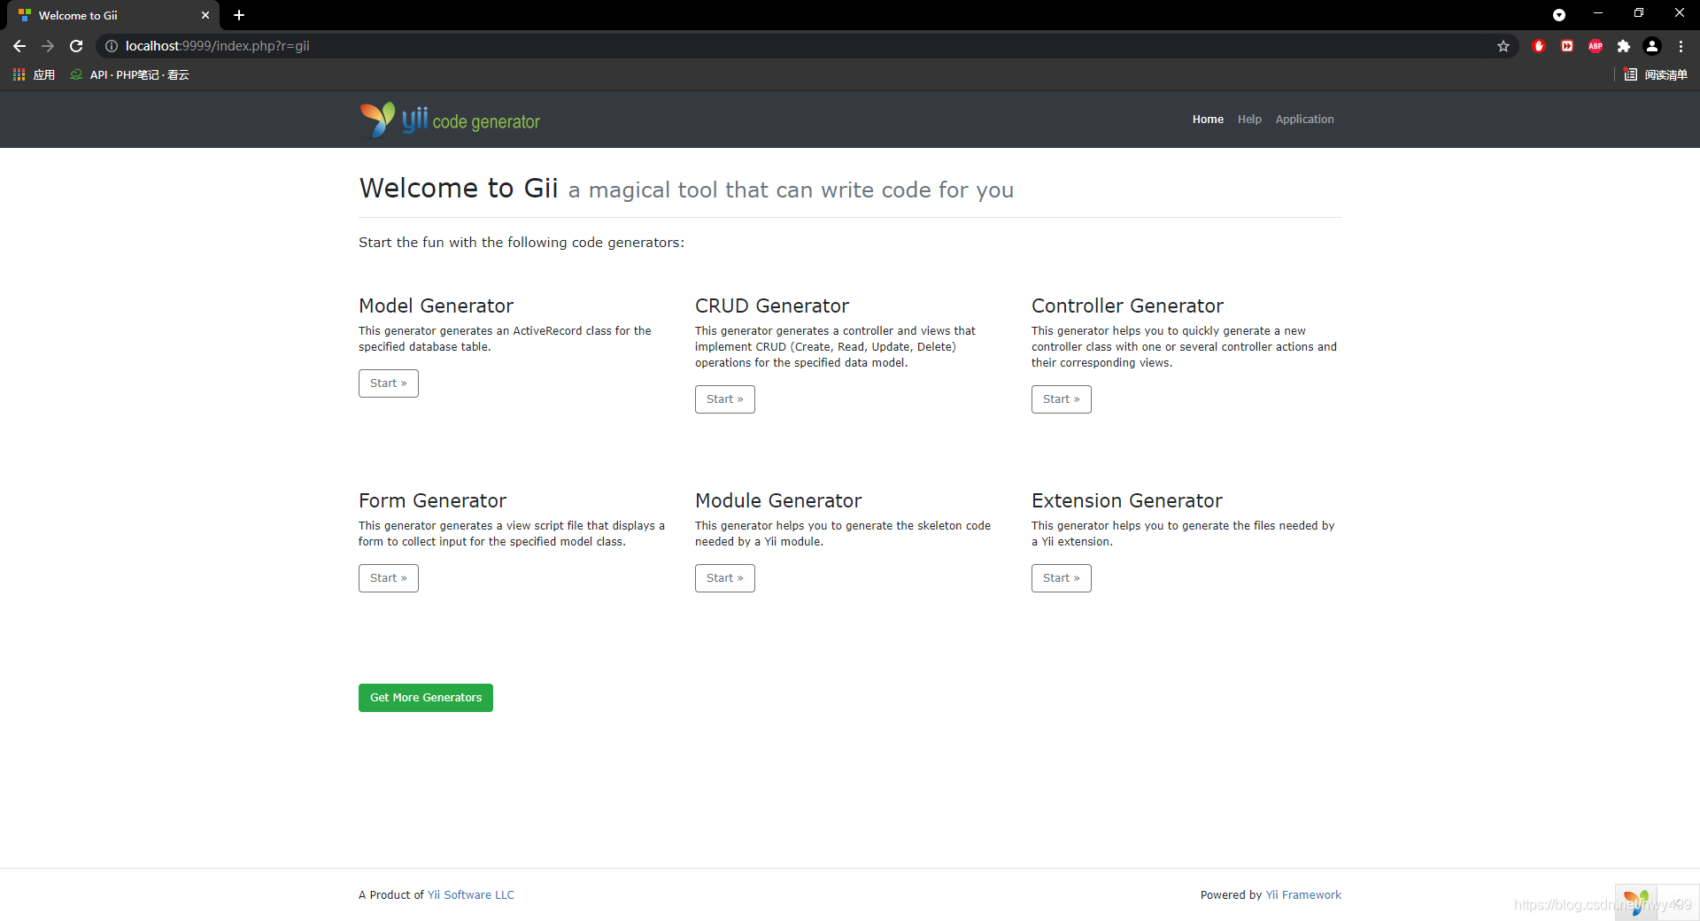This screenshot has width=1700, height=921.
Task: Select the Welcome to Gii tab
Action: pos(115,15)
